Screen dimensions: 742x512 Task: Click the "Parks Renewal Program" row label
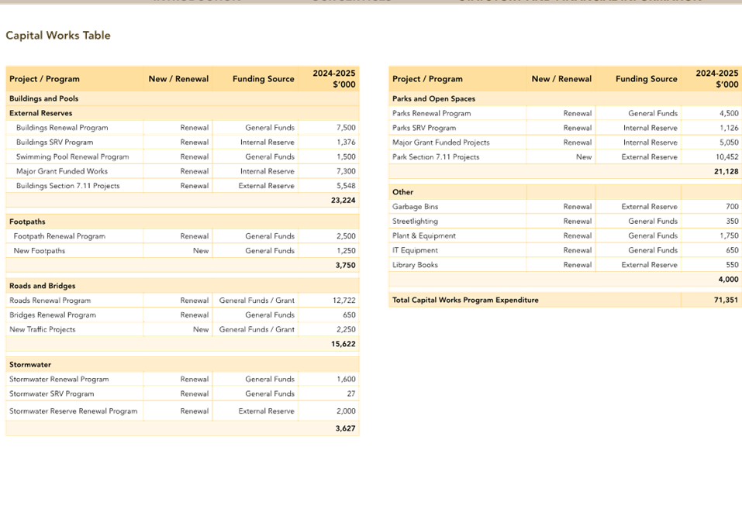pyautogui.click(x=432, y=113)
